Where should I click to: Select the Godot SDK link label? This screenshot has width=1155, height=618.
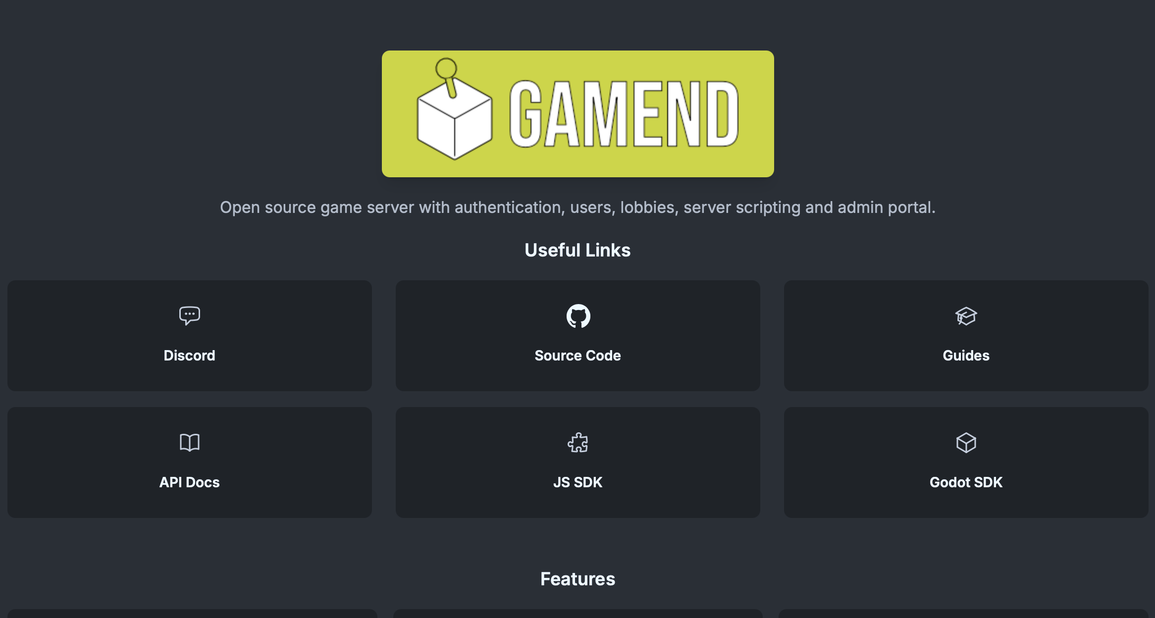(x=966, y=482)
